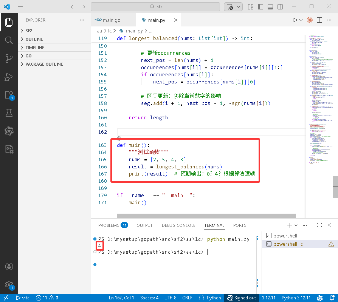This screenshot has height=302, width=338.
Task: Toggle Primary Side Bar visibility
Action: pyautogui.click(x=260, y=7)
